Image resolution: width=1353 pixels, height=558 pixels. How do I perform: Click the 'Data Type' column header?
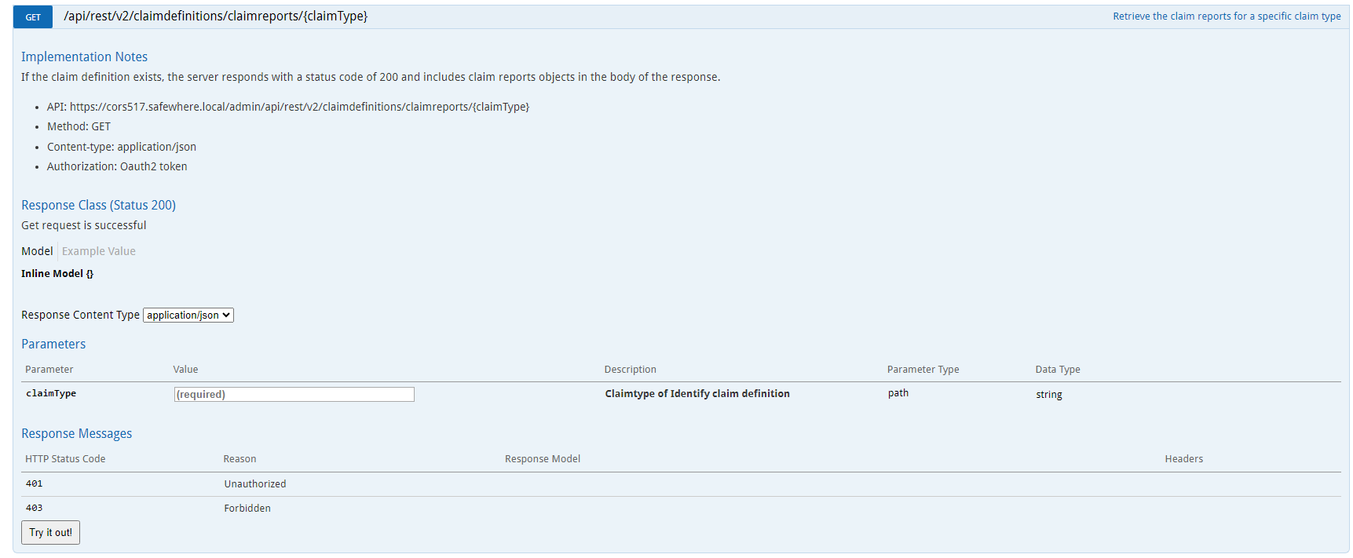tap(1058, 370)
